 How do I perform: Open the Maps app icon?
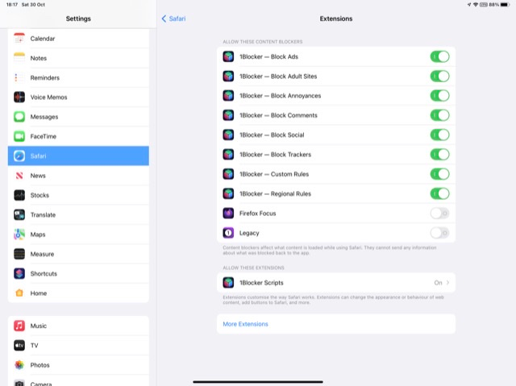click(x=19, y=235)
